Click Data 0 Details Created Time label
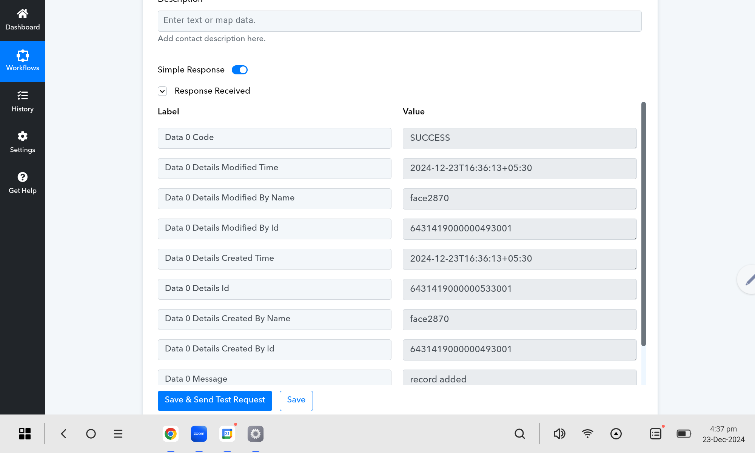 [274, 259]
